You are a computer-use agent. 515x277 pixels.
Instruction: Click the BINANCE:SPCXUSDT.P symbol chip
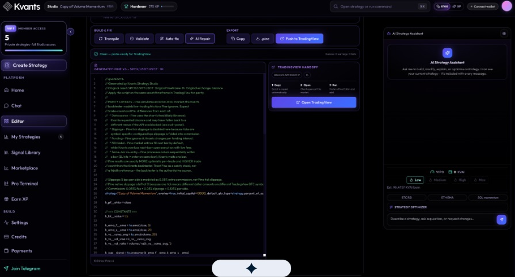pyautogui.click(x=287, y=75)
